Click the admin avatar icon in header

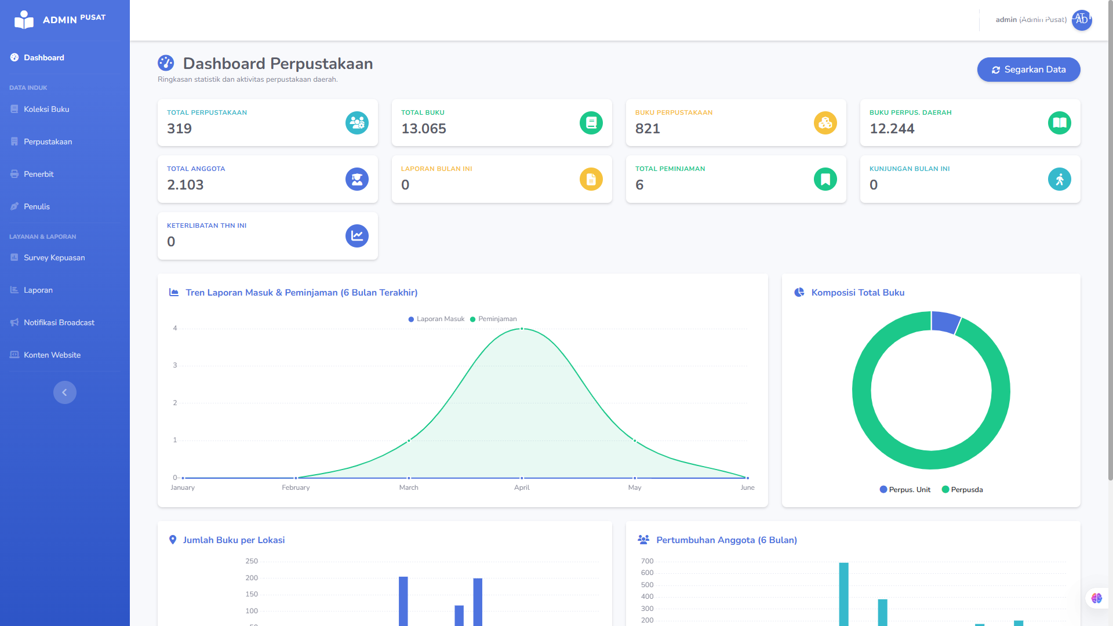coord(1082,20)
